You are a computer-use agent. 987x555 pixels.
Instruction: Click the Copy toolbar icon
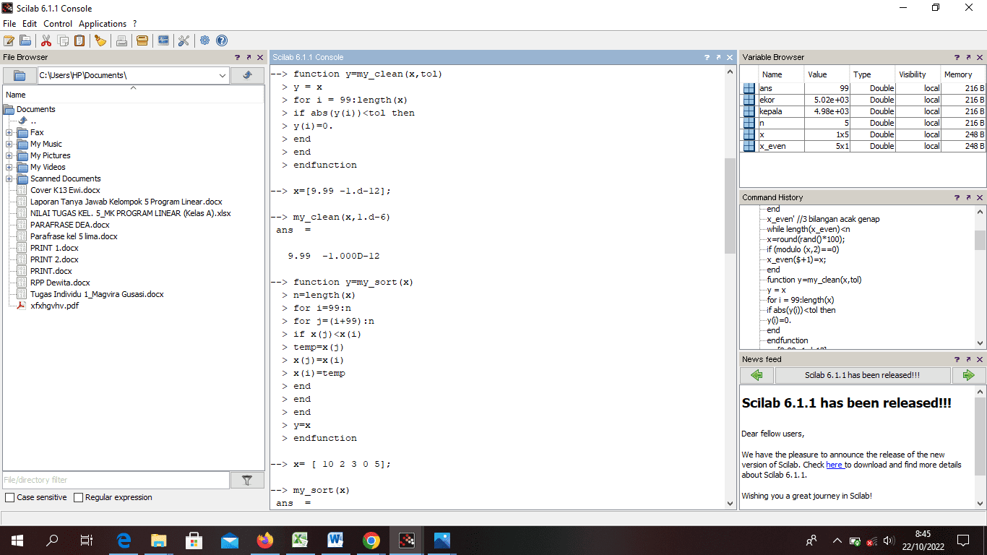[x=64, y=40]
